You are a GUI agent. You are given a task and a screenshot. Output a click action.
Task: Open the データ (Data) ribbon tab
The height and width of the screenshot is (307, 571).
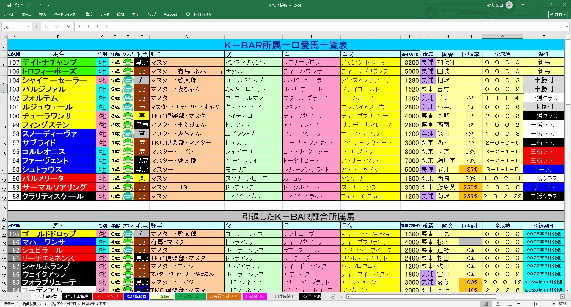104,15
